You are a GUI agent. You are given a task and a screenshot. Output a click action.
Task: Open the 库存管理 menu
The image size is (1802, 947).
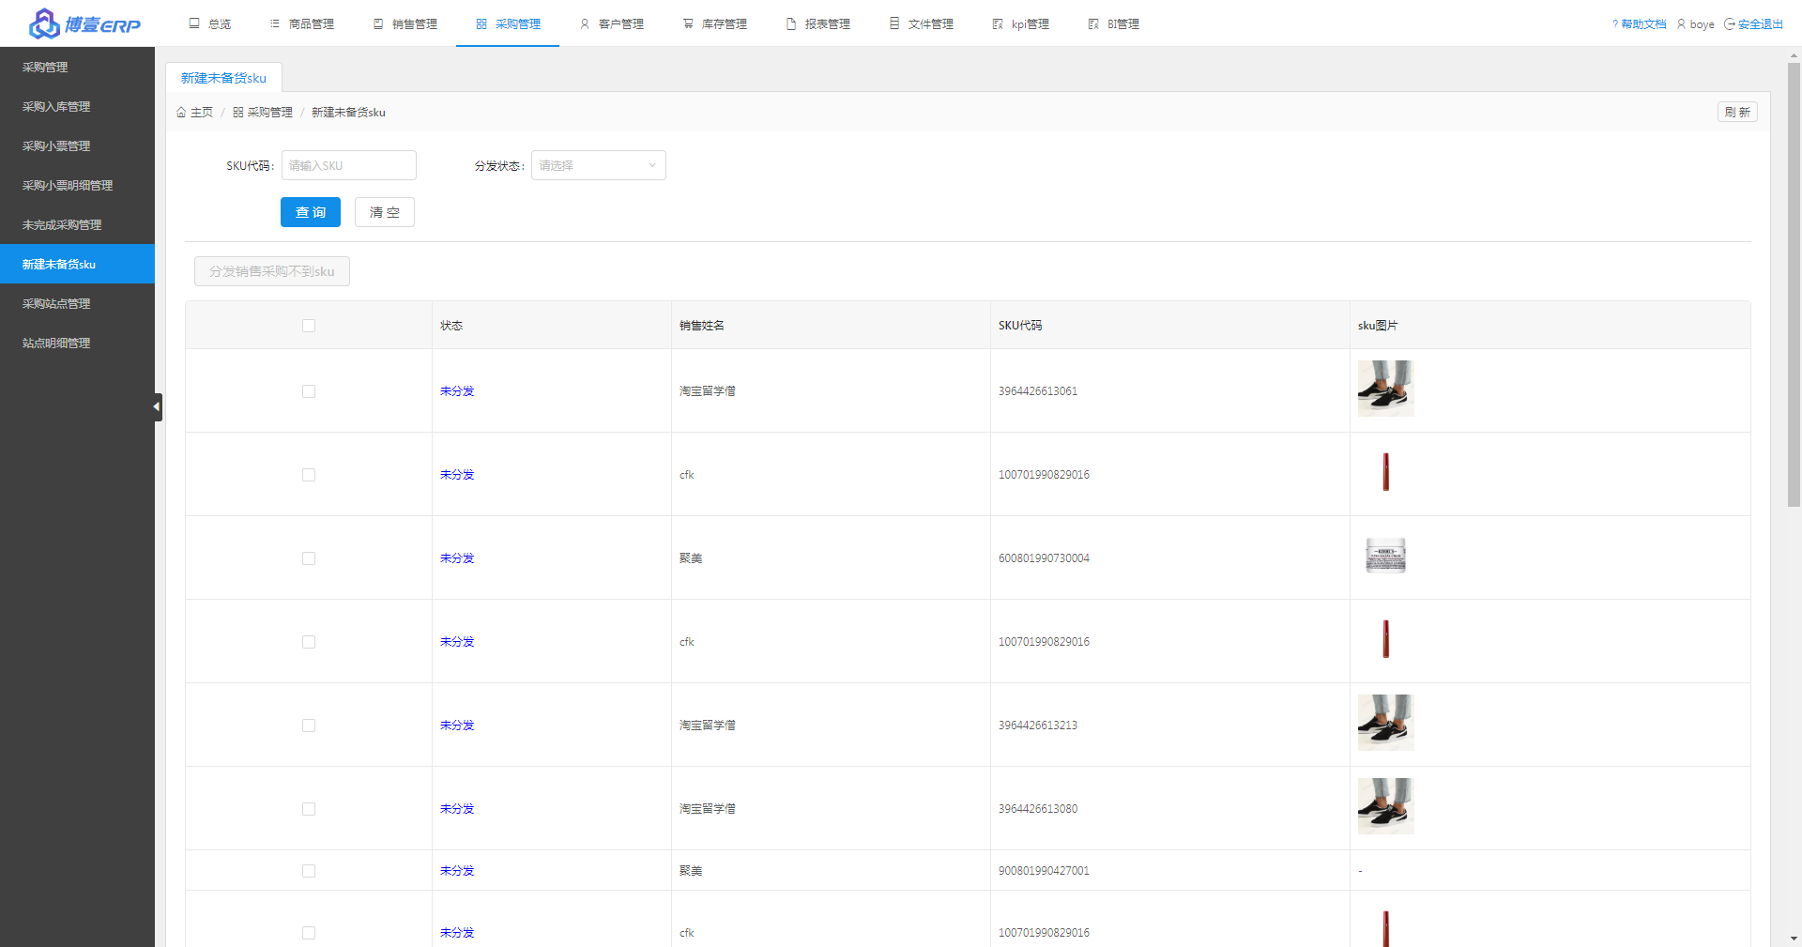tap(715, 23)
